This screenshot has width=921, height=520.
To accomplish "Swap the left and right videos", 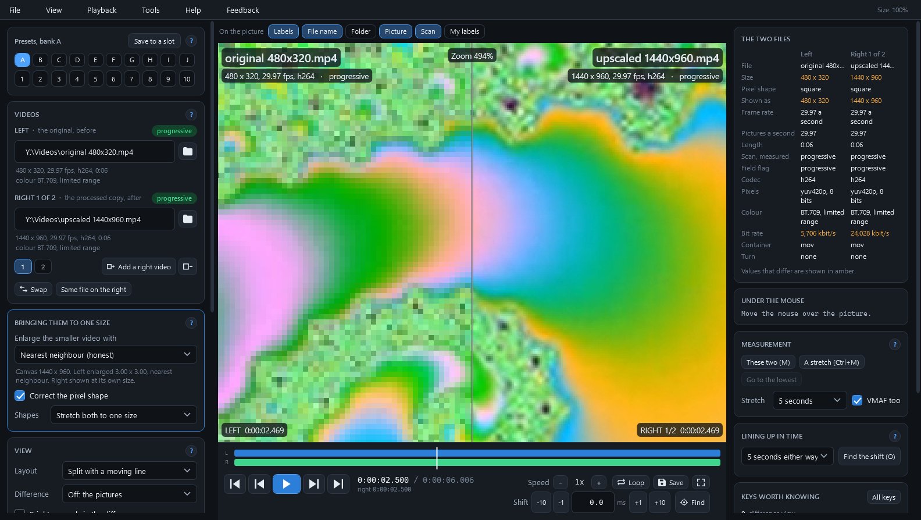I will pyautogui.click(x=33, y=290).
